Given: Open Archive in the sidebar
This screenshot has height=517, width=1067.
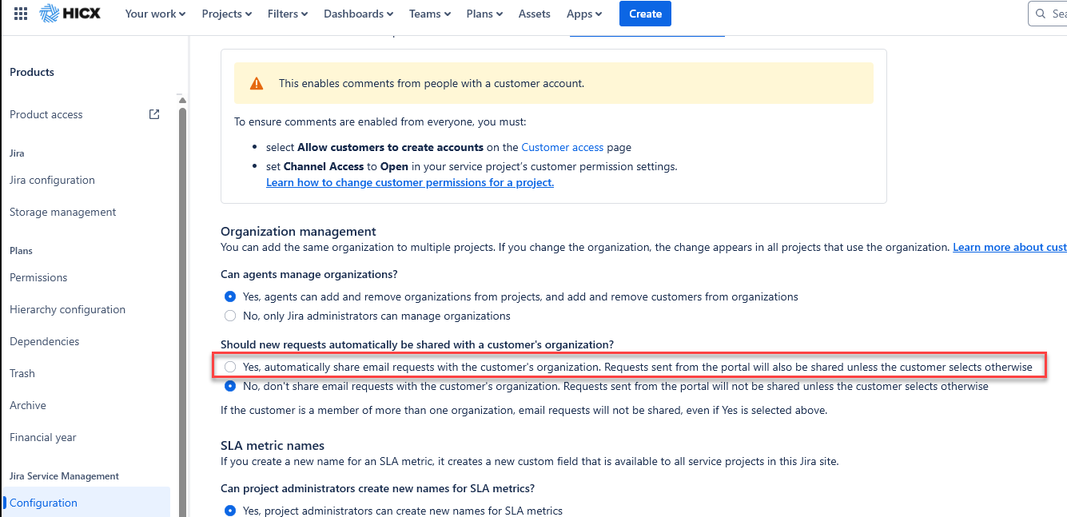Looking at the screenshot, I should (x=28, y=405).
